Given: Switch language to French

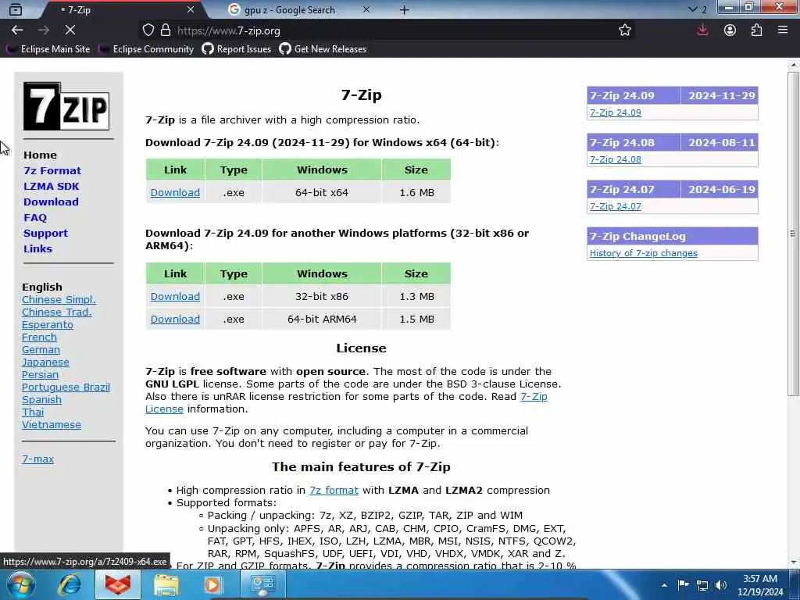Looking at the screenshot, I should (39, 337).
